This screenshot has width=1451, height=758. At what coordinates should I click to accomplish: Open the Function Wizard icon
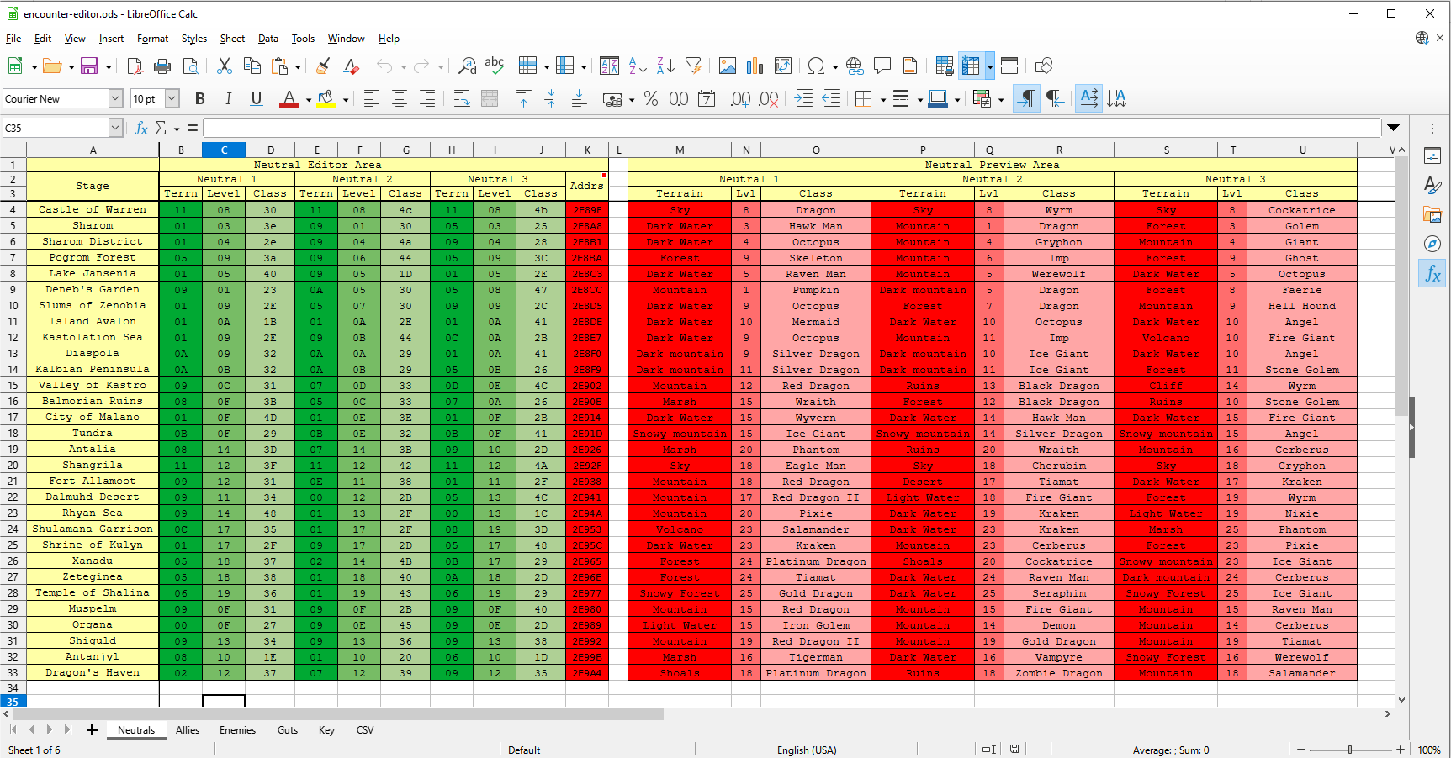click(141, 128)
